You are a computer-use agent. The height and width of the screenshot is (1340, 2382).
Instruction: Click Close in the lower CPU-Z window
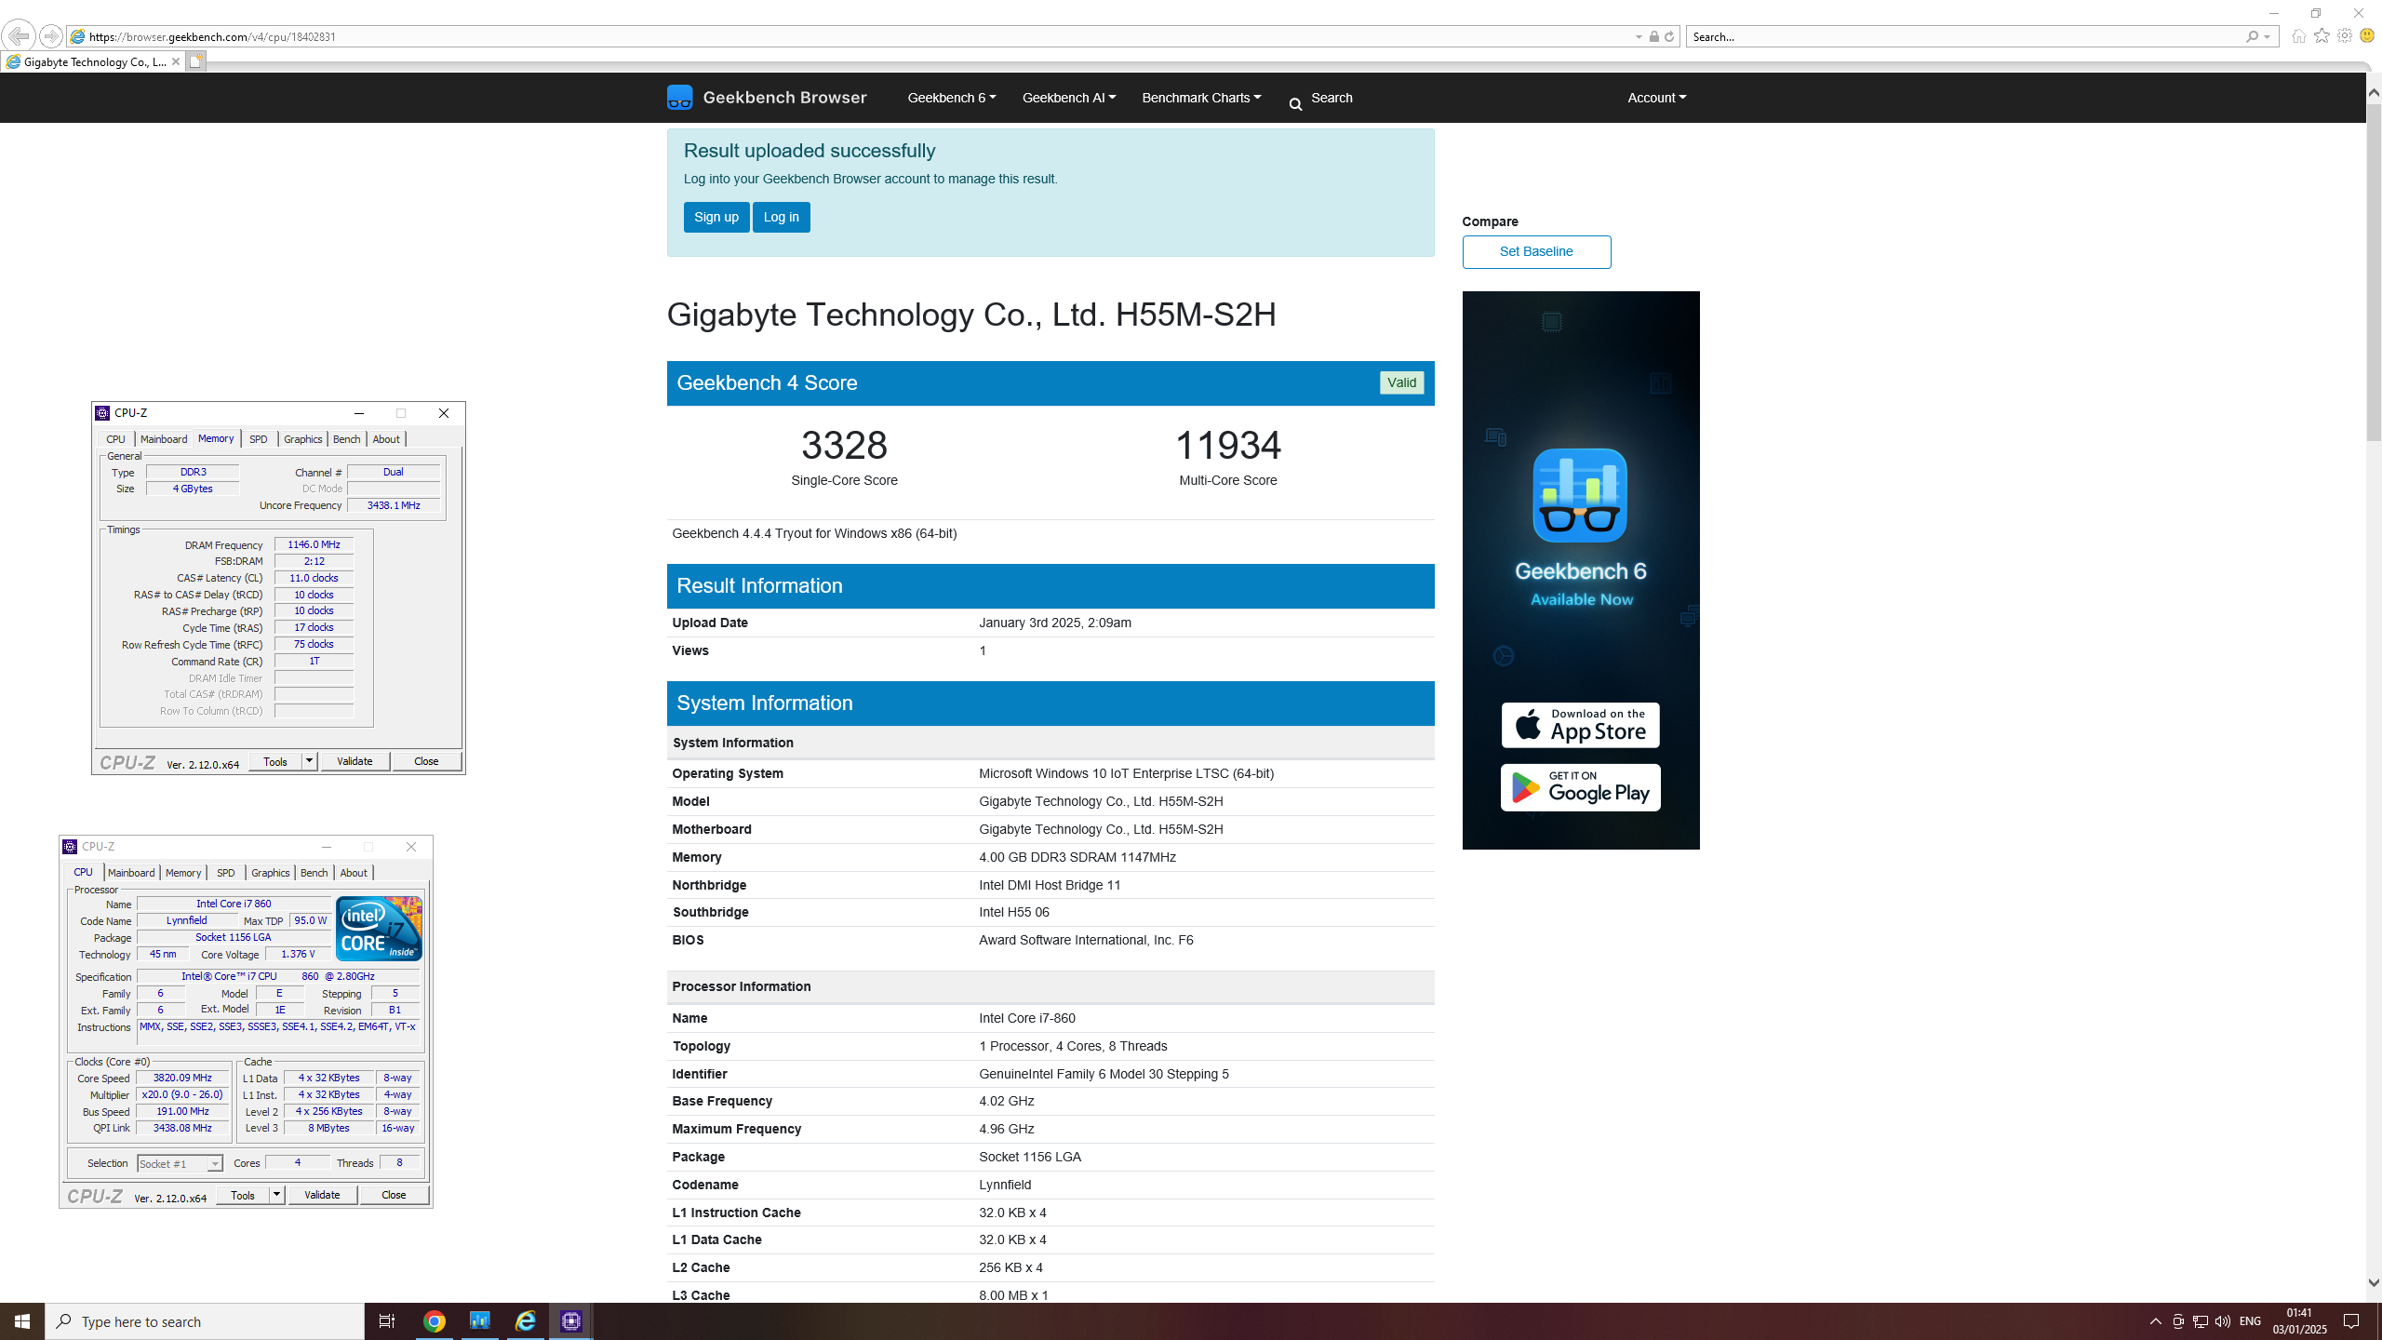point(394,1195)
